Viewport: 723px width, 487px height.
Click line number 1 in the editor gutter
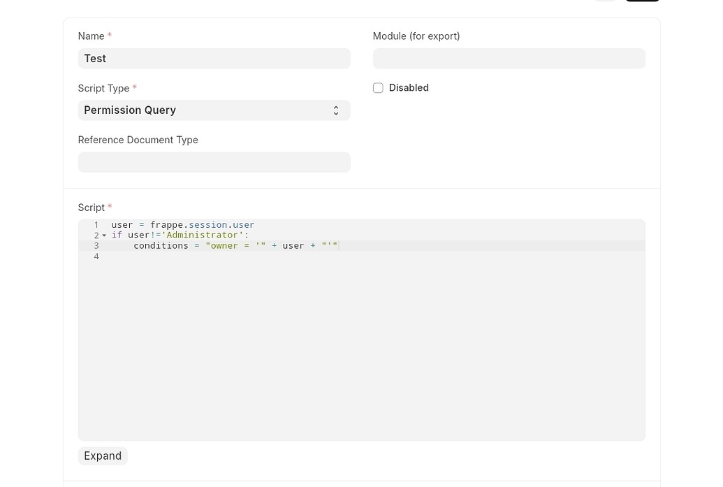[x=96, y=224]
